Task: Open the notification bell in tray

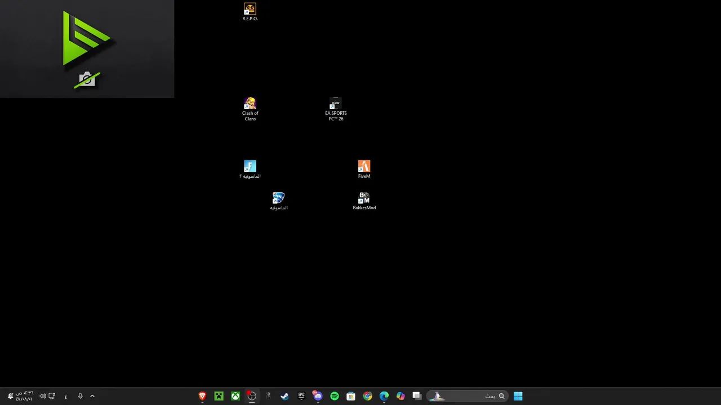Action: tap(10, 396)
